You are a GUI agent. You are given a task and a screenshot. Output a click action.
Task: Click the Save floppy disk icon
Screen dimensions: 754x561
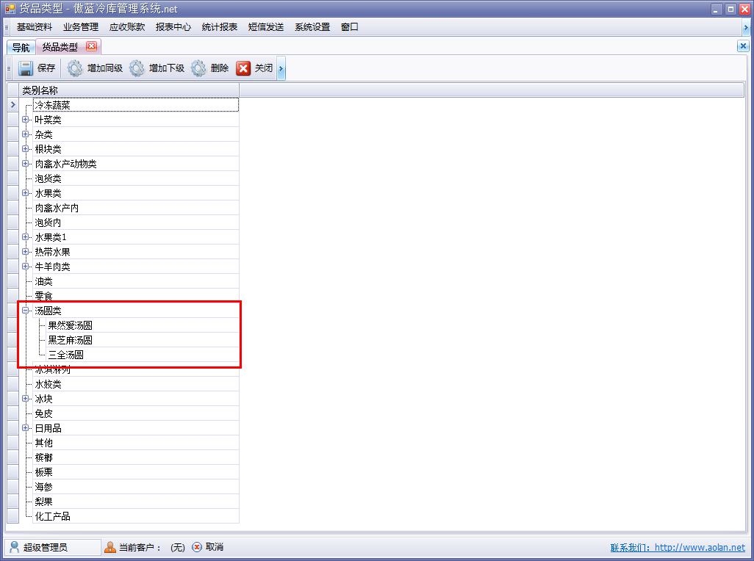[26, 68]
